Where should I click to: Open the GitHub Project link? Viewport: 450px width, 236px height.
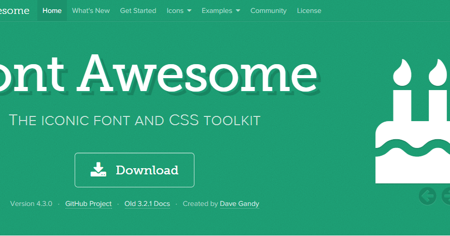[88, 203]
